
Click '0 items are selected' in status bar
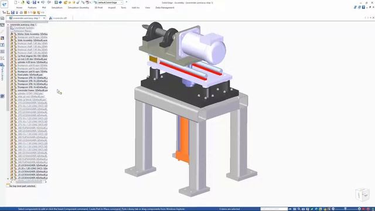[x=229, y=209]
